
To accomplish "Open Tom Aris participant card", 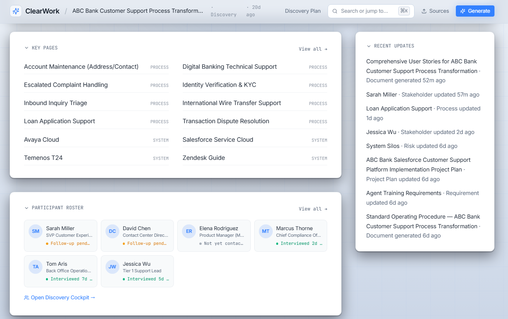I will 61,271.
